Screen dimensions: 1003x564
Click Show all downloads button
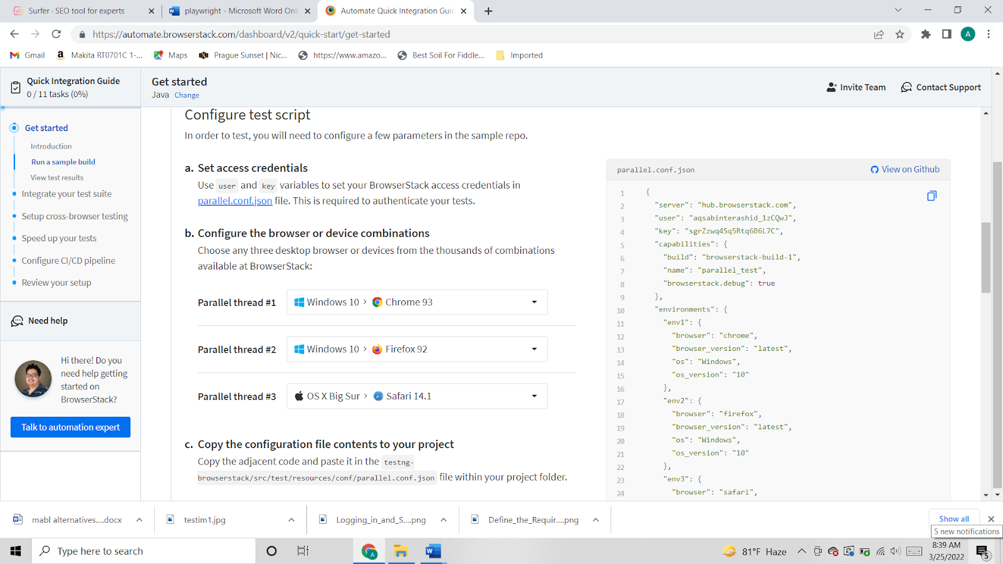[953, 519]
